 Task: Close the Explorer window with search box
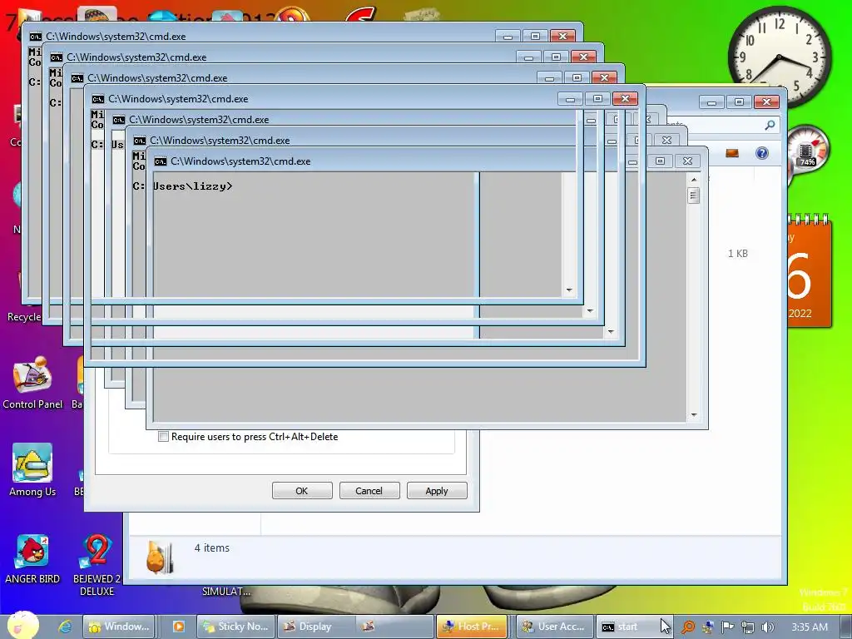(x=766, y=102)
